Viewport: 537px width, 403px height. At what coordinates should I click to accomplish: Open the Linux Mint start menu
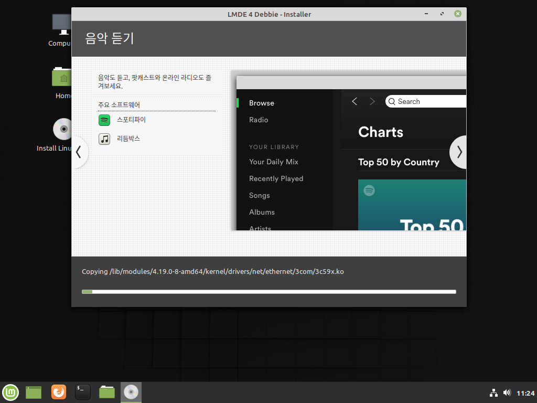[x=10, y=393]
